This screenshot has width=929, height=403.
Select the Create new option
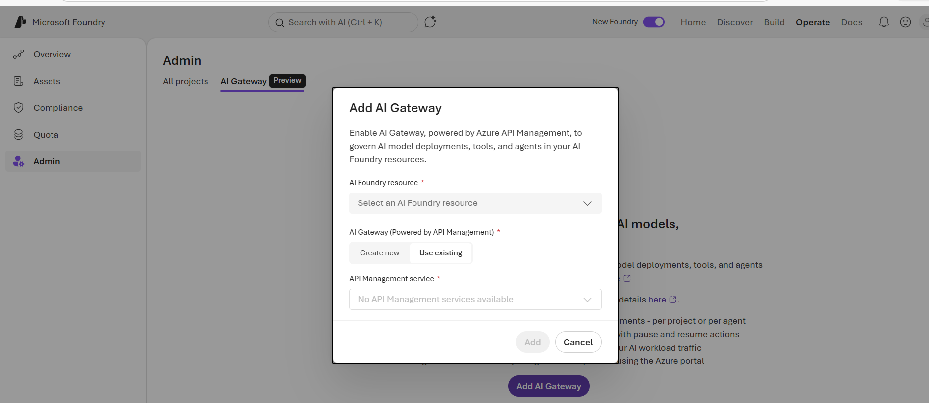[x=379, y=253]
